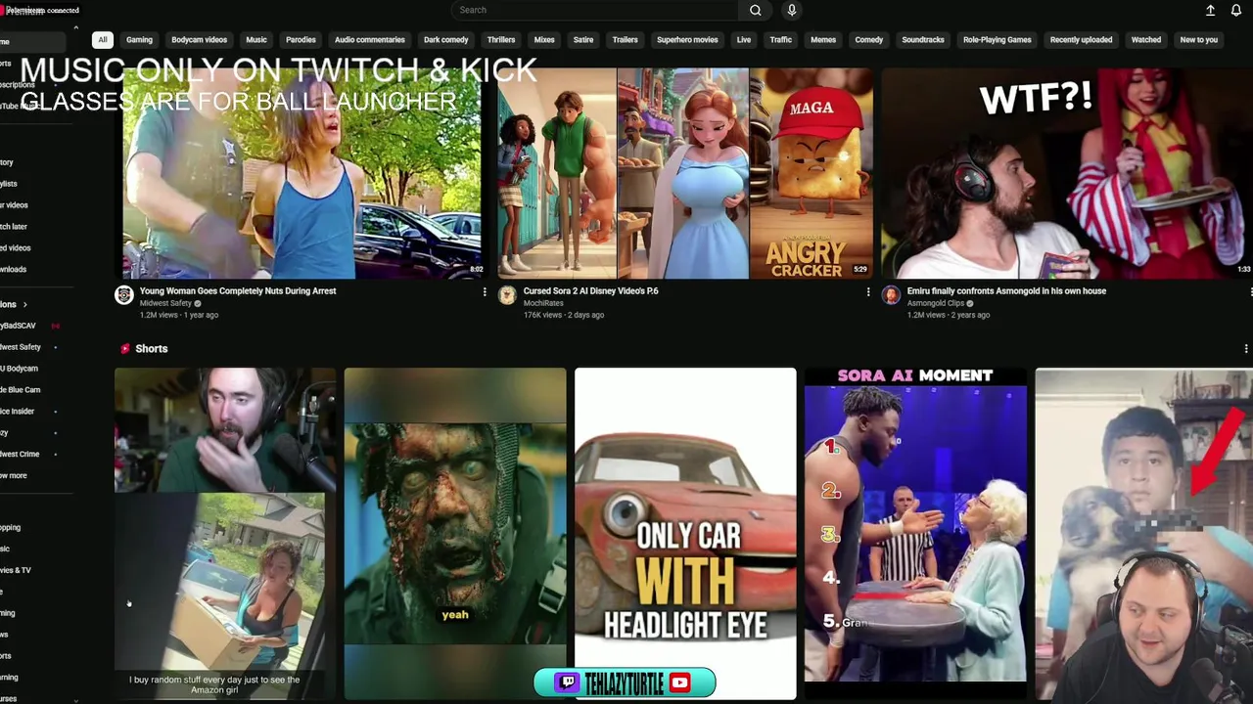This screenshot has width=1253, height=704.
Task: Open title 'Cursed Sora 2 AI Disney Video's P.6'
Action: tap(590, 291)
